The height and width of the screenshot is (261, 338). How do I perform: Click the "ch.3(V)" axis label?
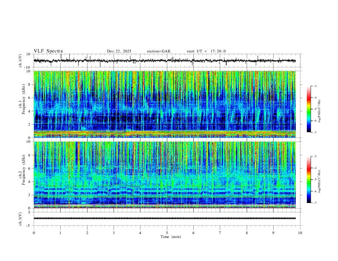(20, 219)
